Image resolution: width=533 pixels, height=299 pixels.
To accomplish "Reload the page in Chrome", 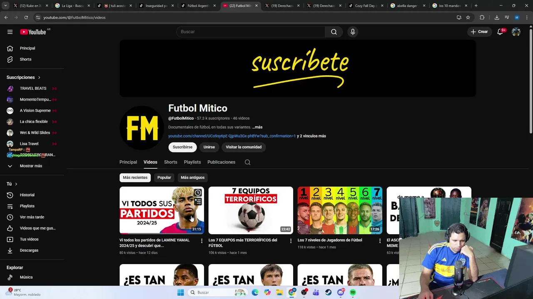I will click(26, 17).
